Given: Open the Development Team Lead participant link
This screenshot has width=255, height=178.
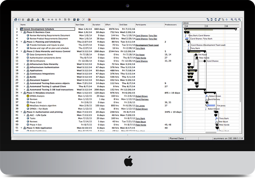Looking at the screenshot, I should (147, 45).
